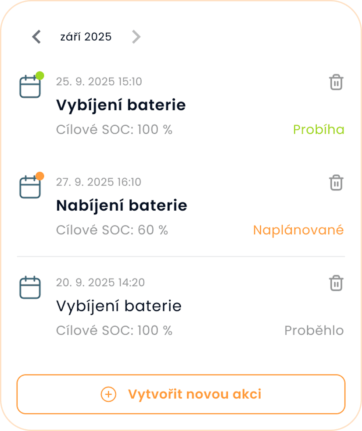362x431 pixels.
Task: Delete the 20. 9. 2025 discharge action
Action: click(x=336, y=283)
